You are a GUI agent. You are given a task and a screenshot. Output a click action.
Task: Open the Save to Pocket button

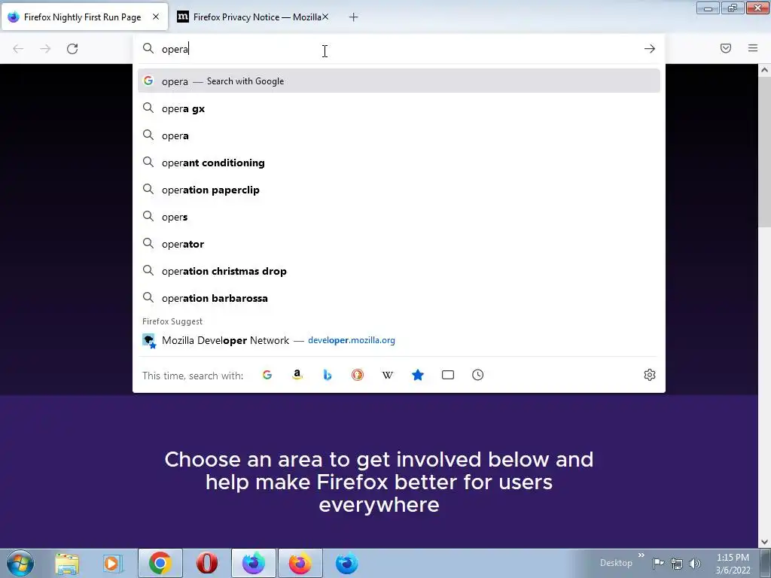[x=726, y=48]
